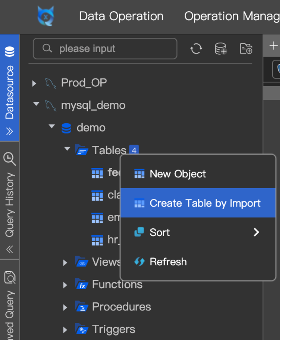The width and height of the screenshot is (282, 340).
Task: Select Create Table by Import
Action: 205,203
